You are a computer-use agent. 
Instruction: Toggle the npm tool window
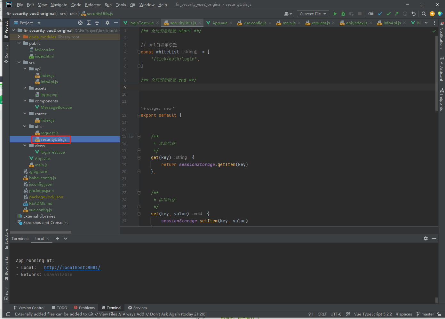click(6, 294)
